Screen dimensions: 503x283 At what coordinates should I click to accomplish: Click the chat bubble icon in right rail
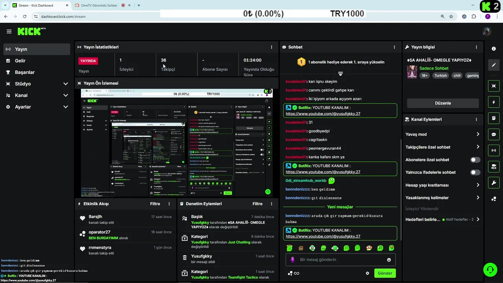(x=494, y=134)
